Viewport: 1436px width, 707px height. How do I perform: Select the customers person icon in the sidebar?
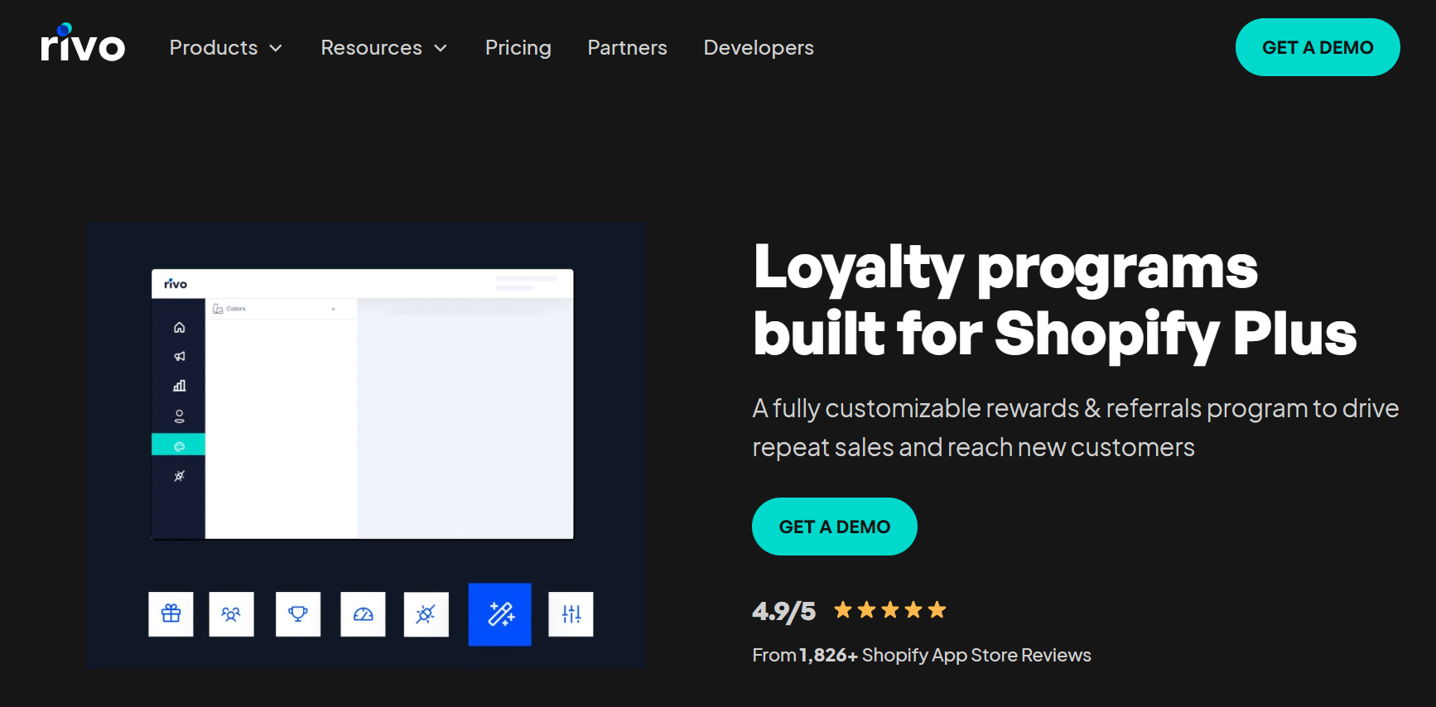[179, 415]
